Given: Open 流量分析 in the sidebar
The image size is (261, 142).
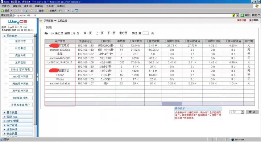Looking at the screenshot, I should pyautogui.click(x=20, y=55).
